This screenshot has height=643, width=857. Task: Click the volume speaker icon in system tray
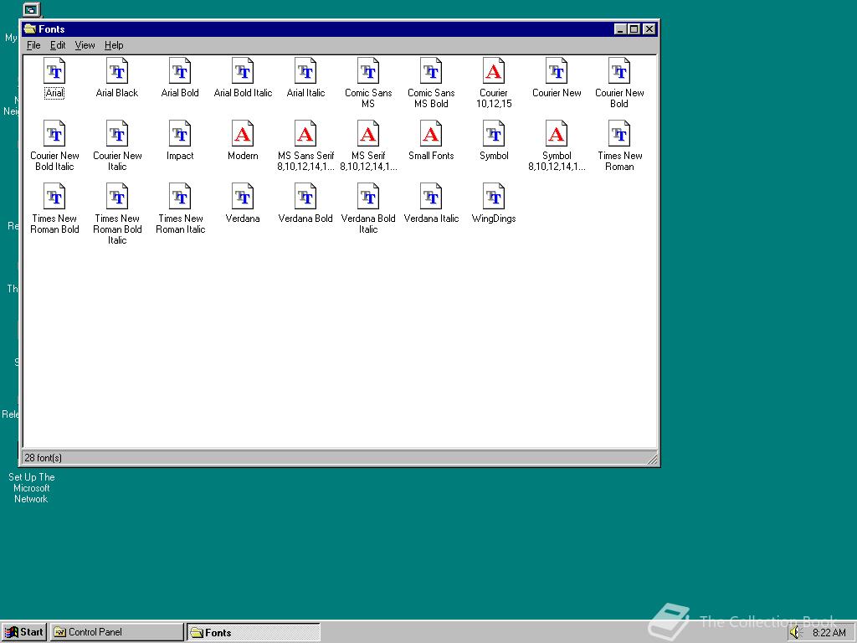[x=795, y=632]
